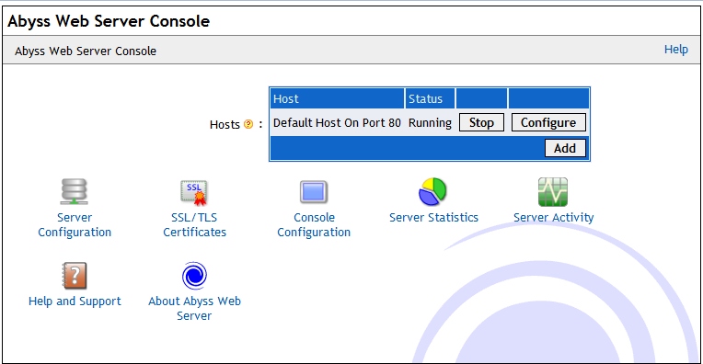703x364 pixels.
Task: Click the Help and Support book icon
Action: pyautogui.click(x=75, y=276)
